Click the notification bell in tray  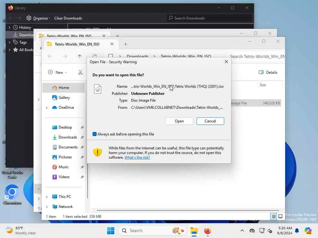(297, 231)
